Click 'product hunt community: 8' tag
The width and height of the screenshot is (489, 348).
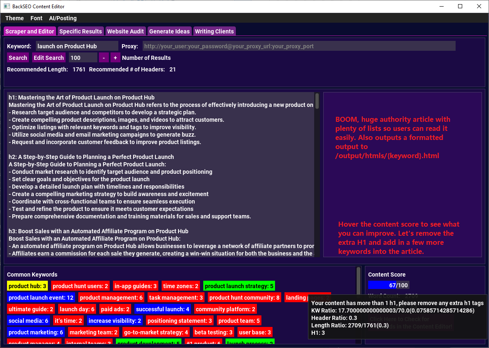[x=244, y=298]
